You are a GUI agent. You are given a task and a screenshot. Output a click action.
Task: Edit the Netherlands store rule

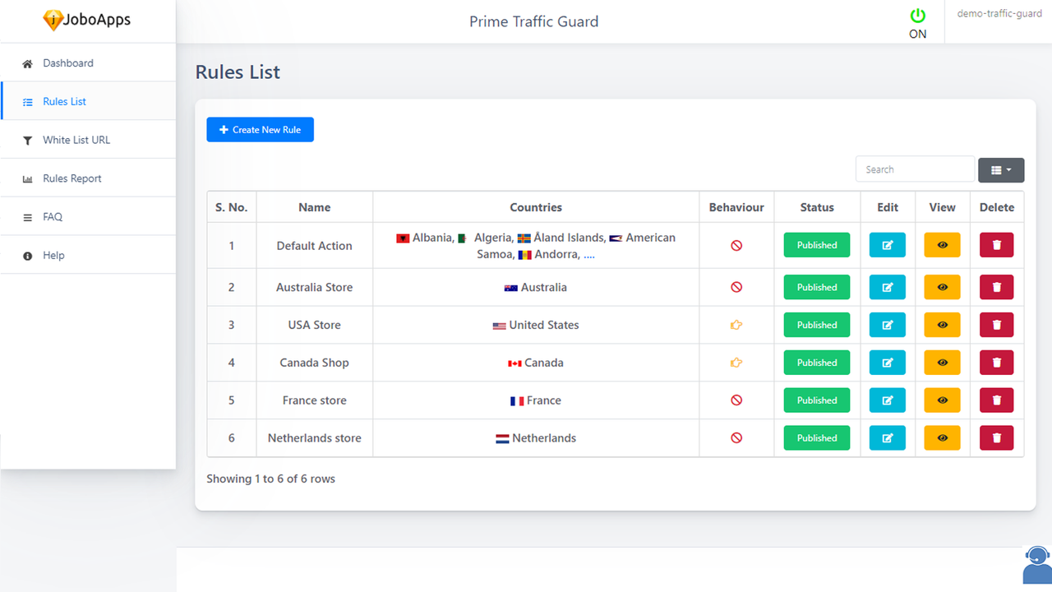click(887, 438)
